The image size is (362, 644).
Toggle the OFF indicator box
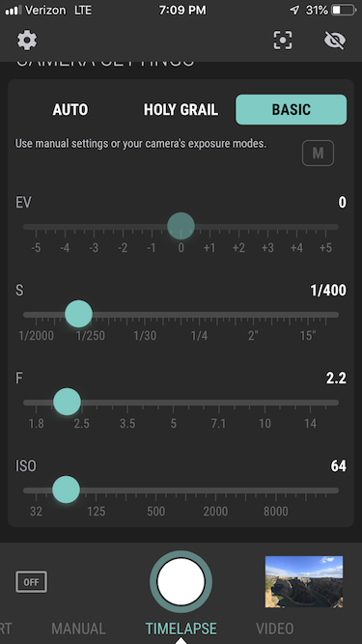(x=31, y=581)
